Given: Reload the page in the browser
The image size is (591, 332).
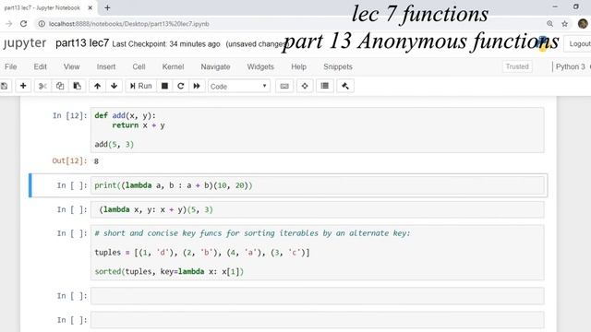Looking at the screenshot, I should coord(23,24).
